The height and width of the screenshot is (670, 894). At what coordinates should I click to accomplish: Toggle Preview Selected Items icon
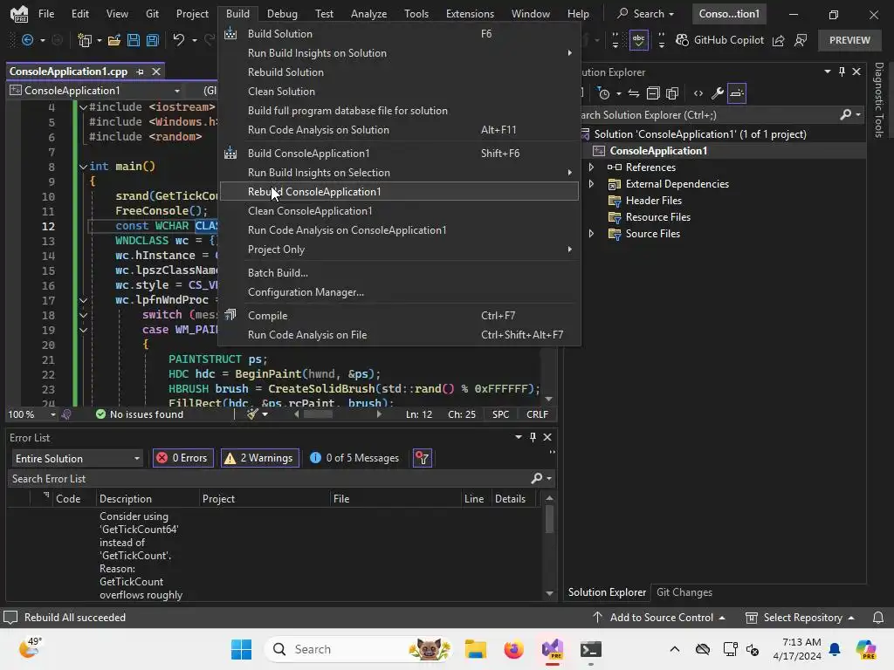pyautogui.click(x=737, y=92)
